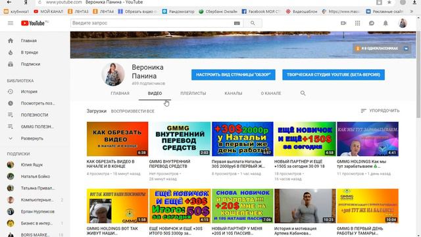Click the Subscriptions icon in sidebar
The image size is (421, 237).
pyautogui.click(x=11, y=65)
